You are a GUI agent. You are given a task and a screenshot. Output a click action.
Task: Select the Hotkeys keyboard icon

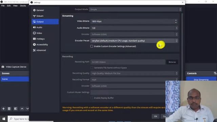pos(34,39)
